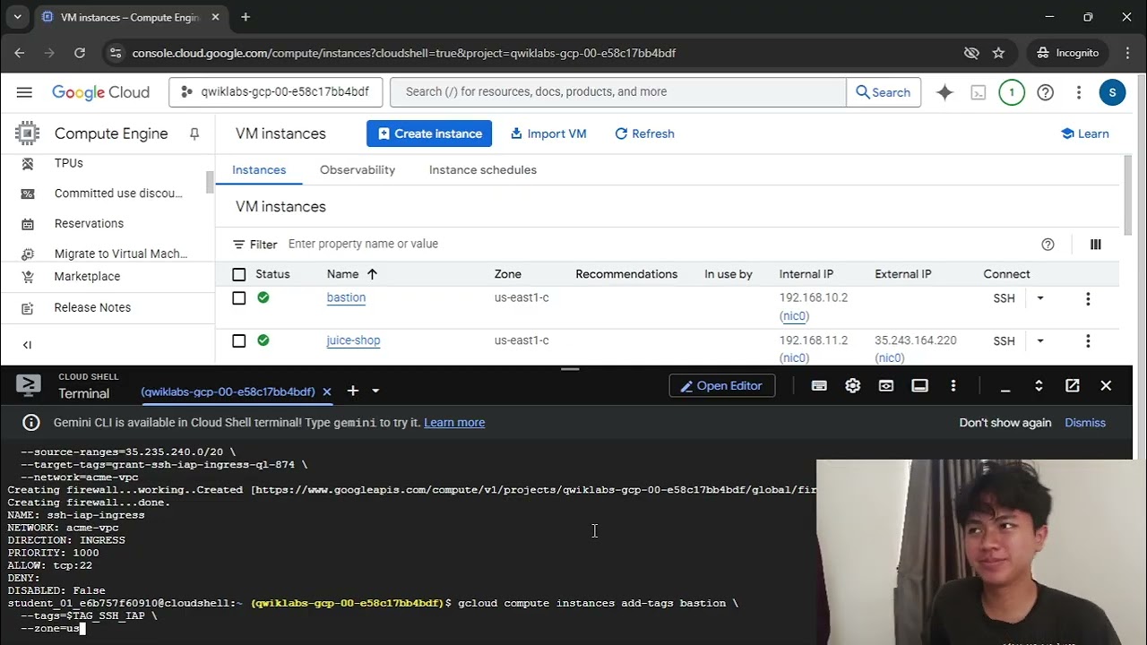The width and height of the screenshot is (1147, 645).
Task: Open column display options icon
Action: pyautogui.click(x=1095, y=245)
